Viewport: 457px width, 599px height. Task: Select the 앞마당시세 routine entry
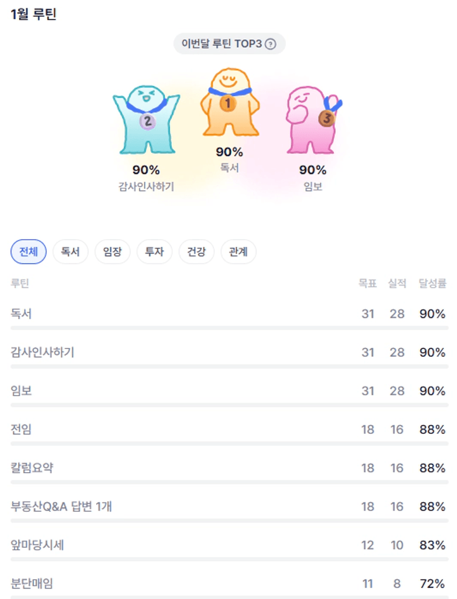[38, 545]
